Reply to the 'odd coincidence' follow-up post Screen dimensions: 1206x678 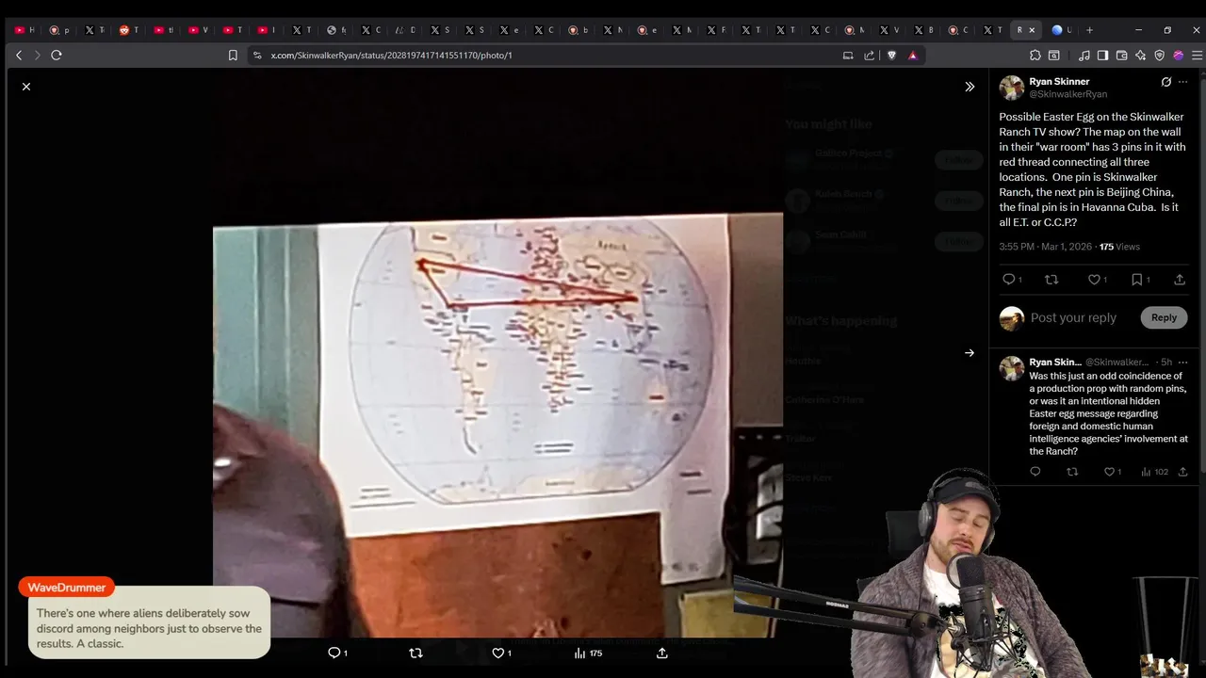(1035, 472)
